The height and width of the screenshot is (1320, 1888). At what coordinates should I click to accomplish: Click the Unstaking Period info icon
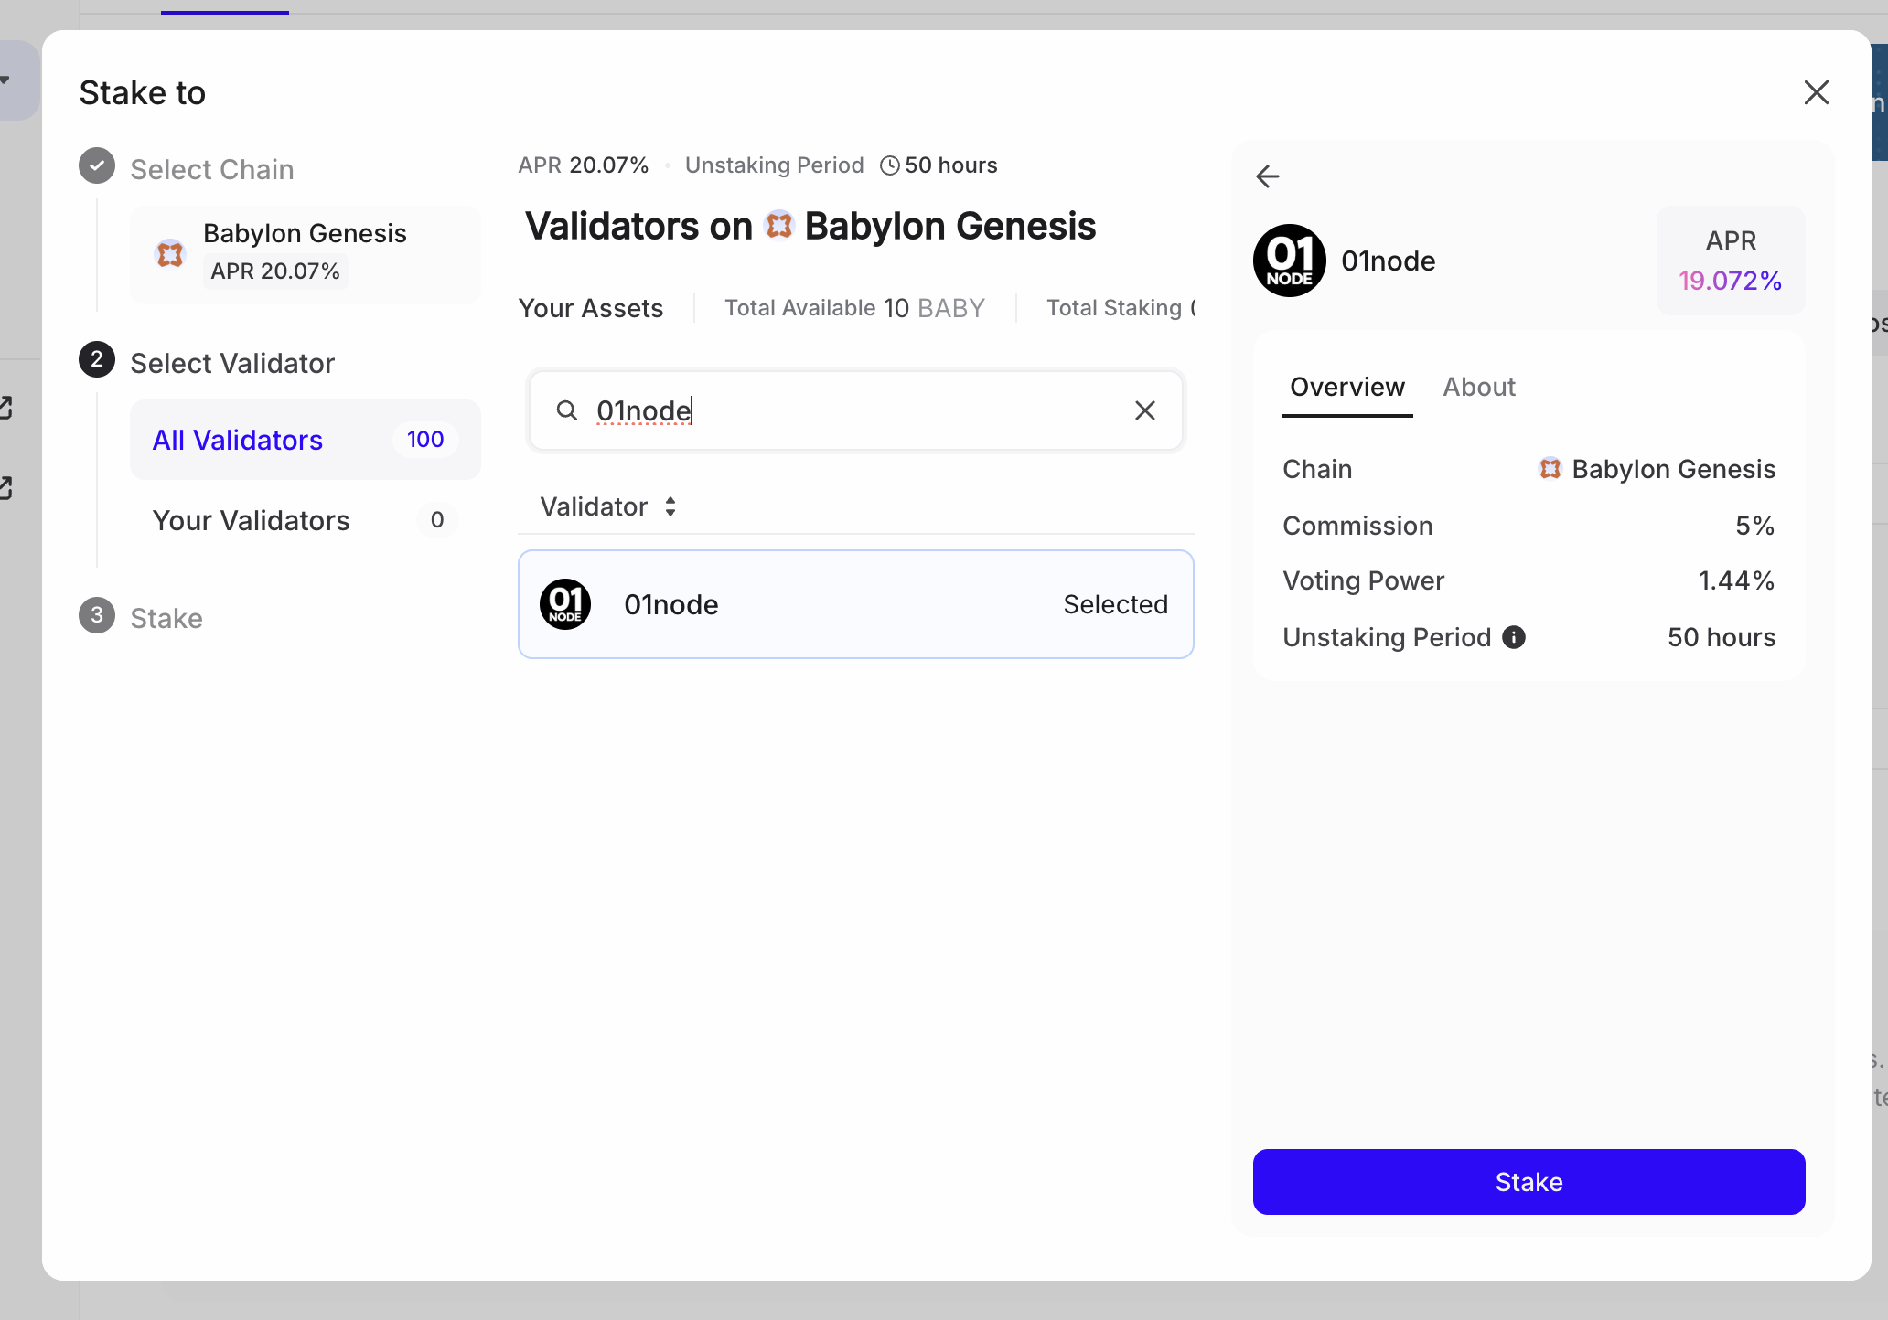coord(1514,637)
